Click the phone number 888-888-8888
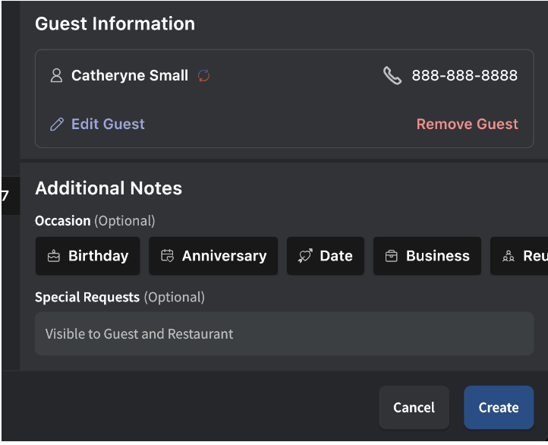Viewport: 548px width, 445px height. [465, 76]
